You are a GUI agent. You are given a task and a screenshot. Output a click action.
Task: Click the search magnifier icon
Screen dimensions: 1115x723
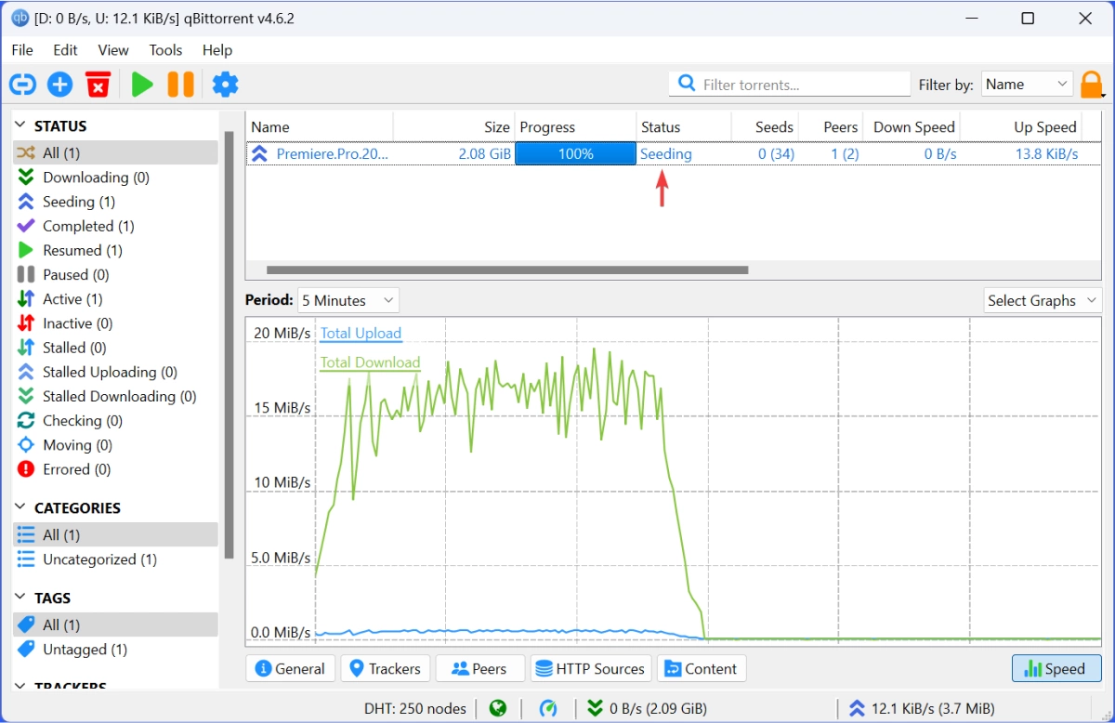tap(687, 84)
